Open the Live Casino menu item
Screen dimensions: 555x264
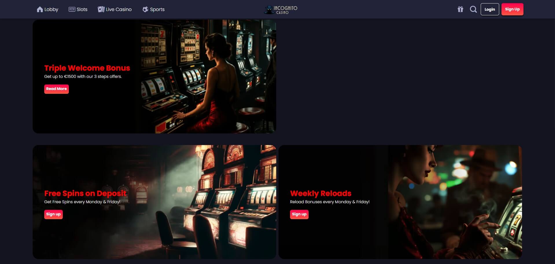coord(115,9)
